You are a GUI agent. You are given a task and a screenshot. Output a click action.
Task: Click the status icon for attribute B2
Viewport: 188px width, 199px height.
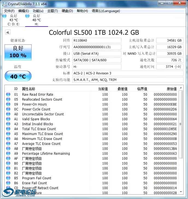(x=8, y=173)
